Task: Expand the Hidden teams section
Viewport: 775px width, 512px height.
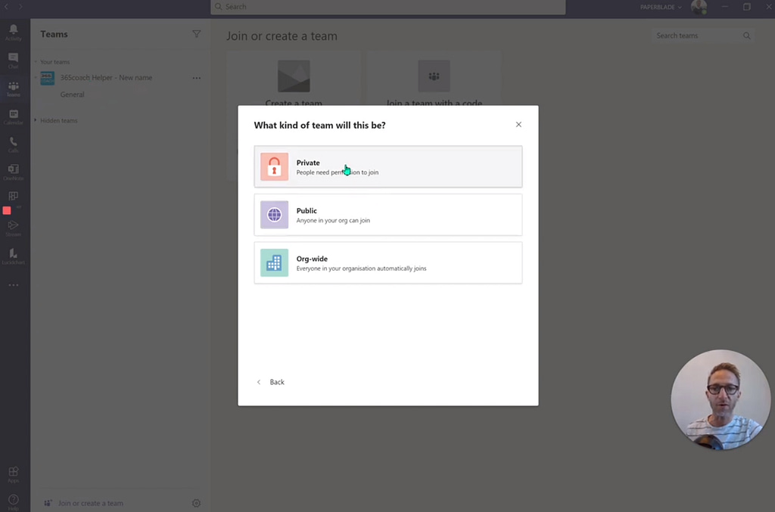Action: pyautogui.click(x=58, y=121)
